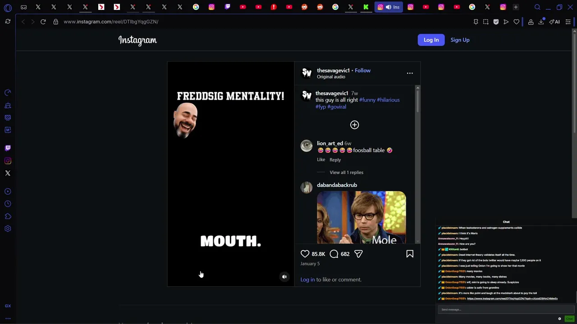Open the pin icon in address bar
The height and width of the screenshot is (324, 577).
pyautogui.click(x=476, y=22)
